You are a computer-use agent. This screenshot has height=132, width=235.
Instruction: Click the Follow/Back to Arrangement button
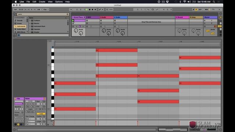tap(71, 10)
